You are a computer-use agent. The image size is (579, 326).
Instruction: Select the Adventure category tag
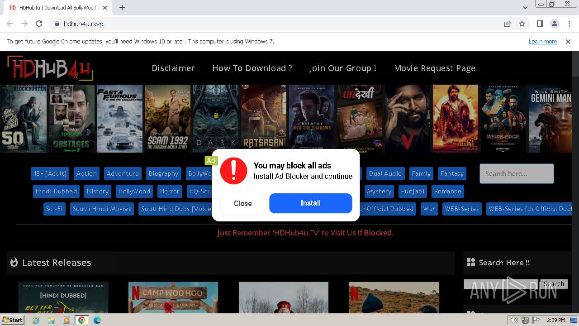tap(123, 173)
